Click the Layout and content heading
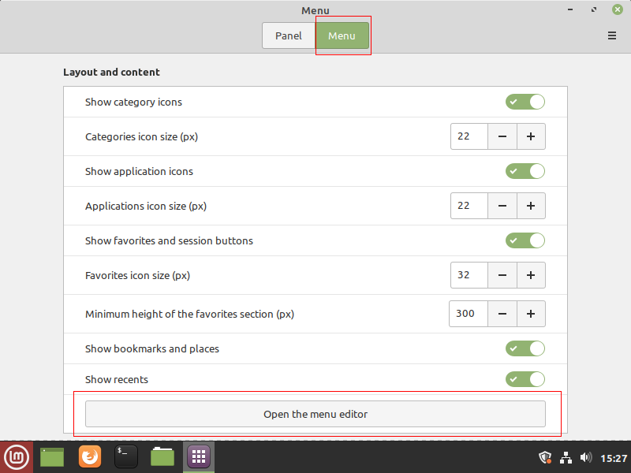The height and width of the screenshot is (473, 631). point(111,72)
